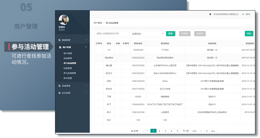Click the green 导出 export button
This screenshot has width=260, height=138.
249,33
